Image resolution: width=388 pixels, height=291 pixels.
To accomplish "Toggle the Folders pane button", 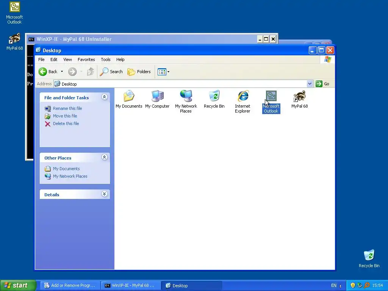I will pyautogui.click(x=139, y=72).
